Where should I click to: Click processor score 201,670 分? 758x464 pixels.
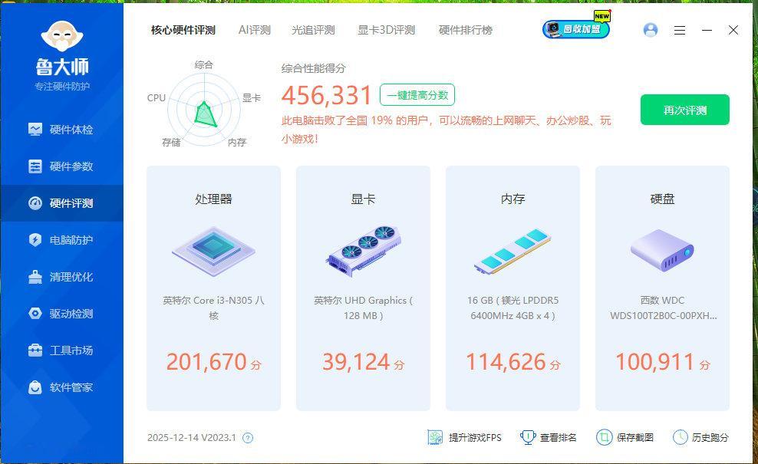(214, 362)
